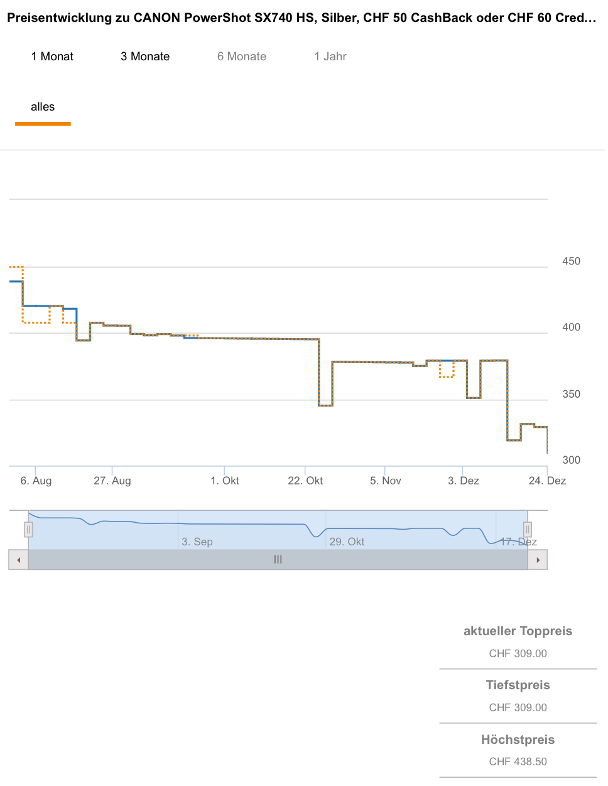Viewport: 608px width, 786px height.
Task: Click the Preisentwicklung chart title
Action: [x=301, y=18]
